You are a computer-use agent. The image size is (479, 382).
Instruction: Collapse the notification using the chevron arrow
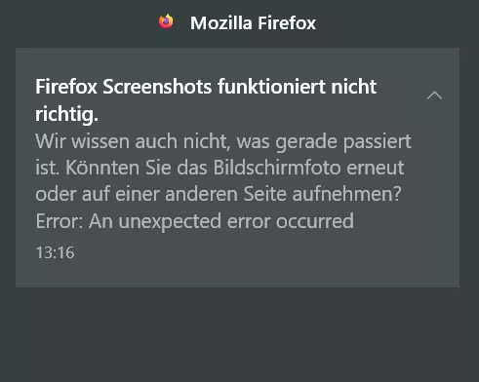click(434, 95)
